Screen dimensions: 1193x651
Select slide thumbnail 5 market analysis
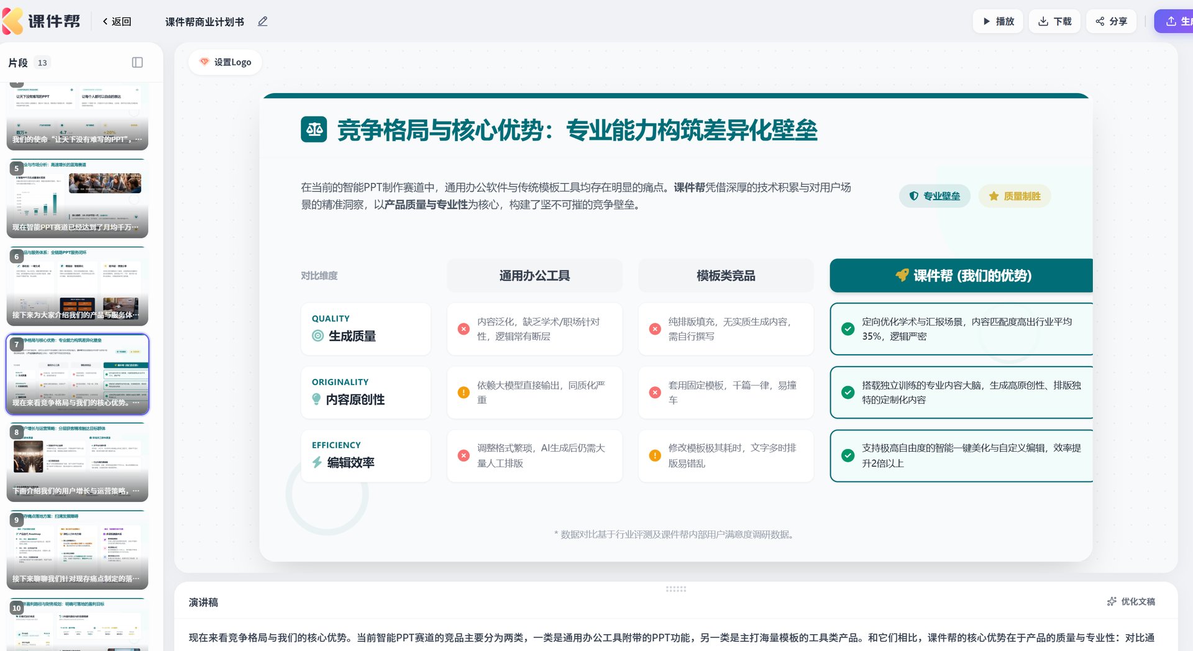[x=78, y=199]
